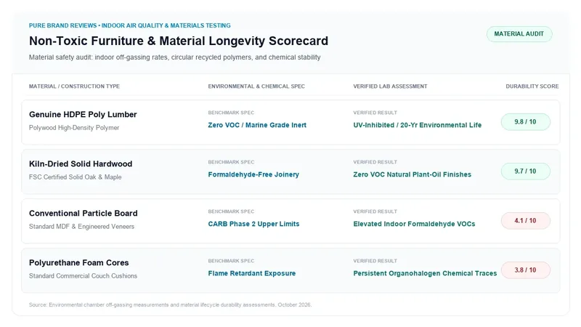Screen dimensions: 581x327
Task: Open UV-Inhibited / 20-Yr Environmental Life result
Action: (x=417, y=125)
